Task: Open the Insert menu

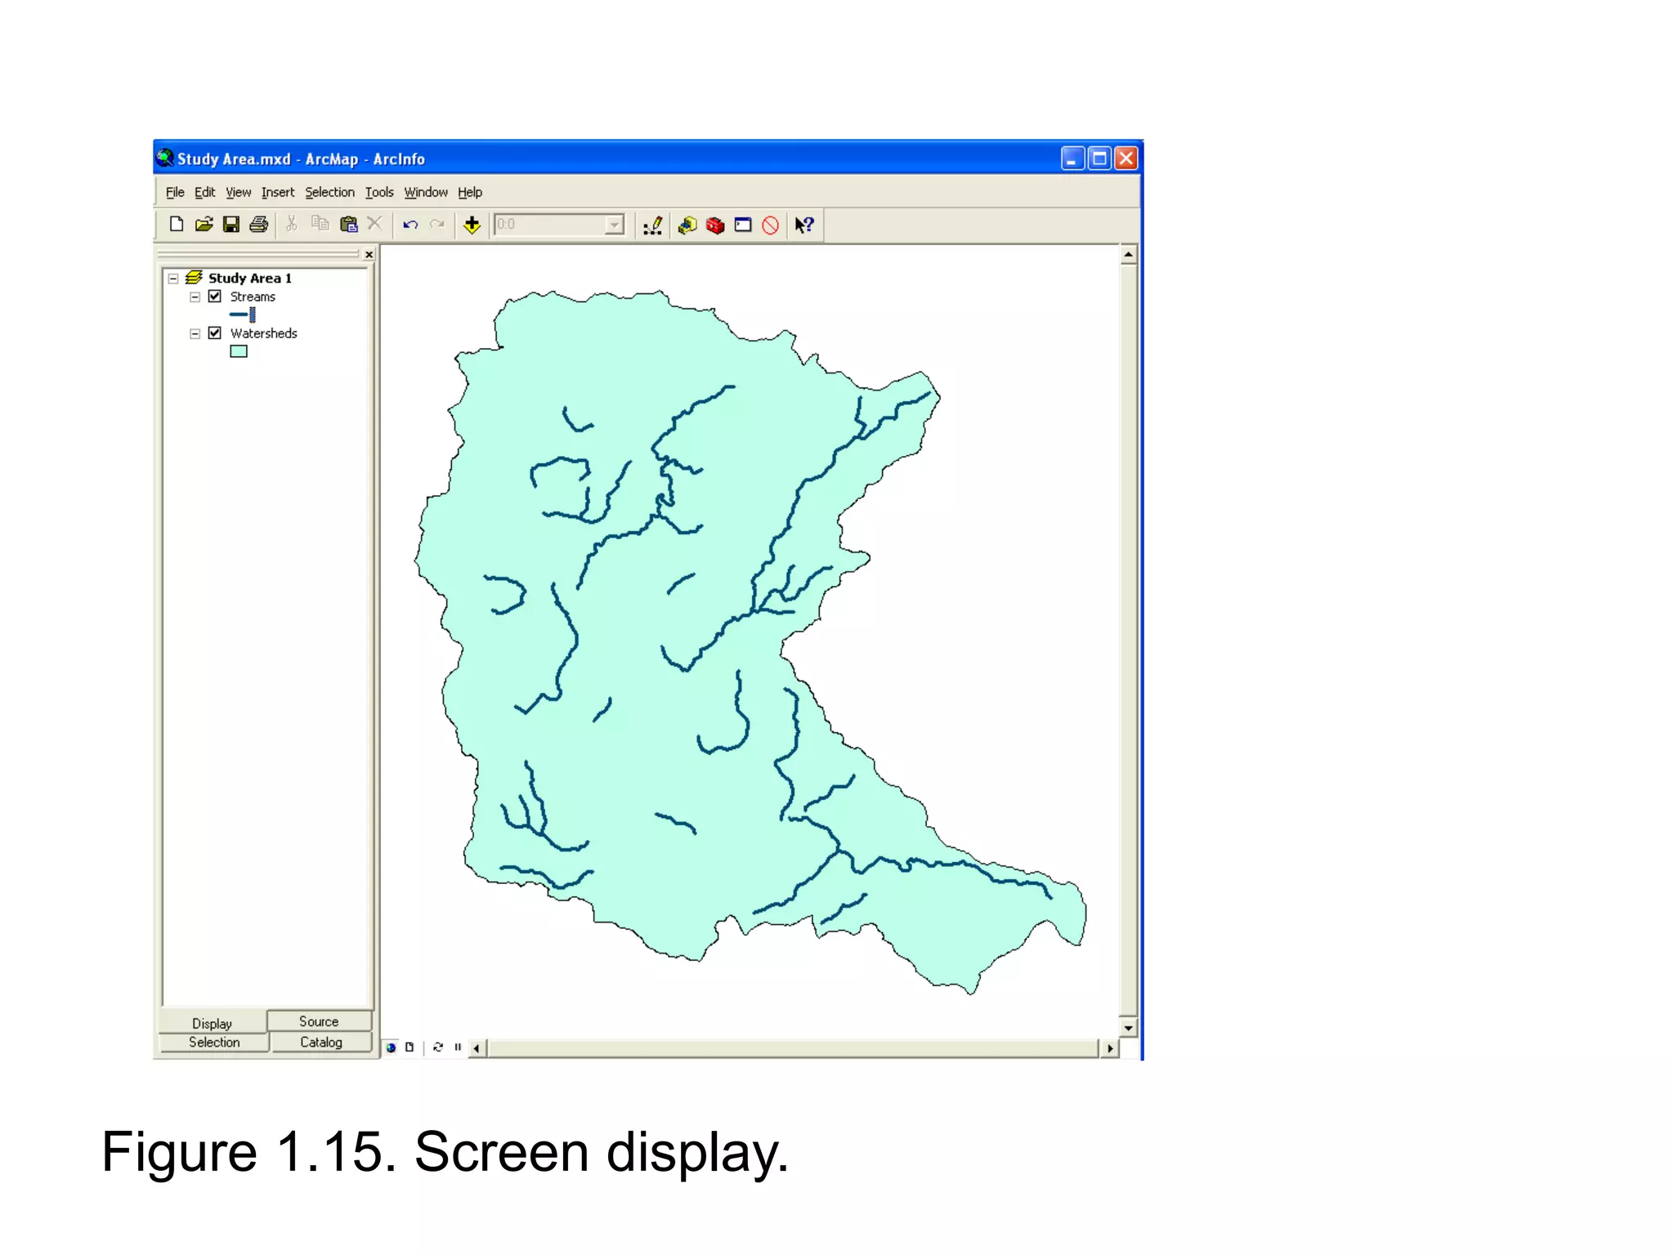Action: [x=278, y=192]
